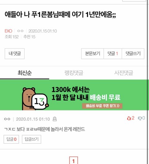Click the 13 logo badge in banner
The width and height of the screenshot is (149, 164).
pyautogui.click(x=40, y=101)
